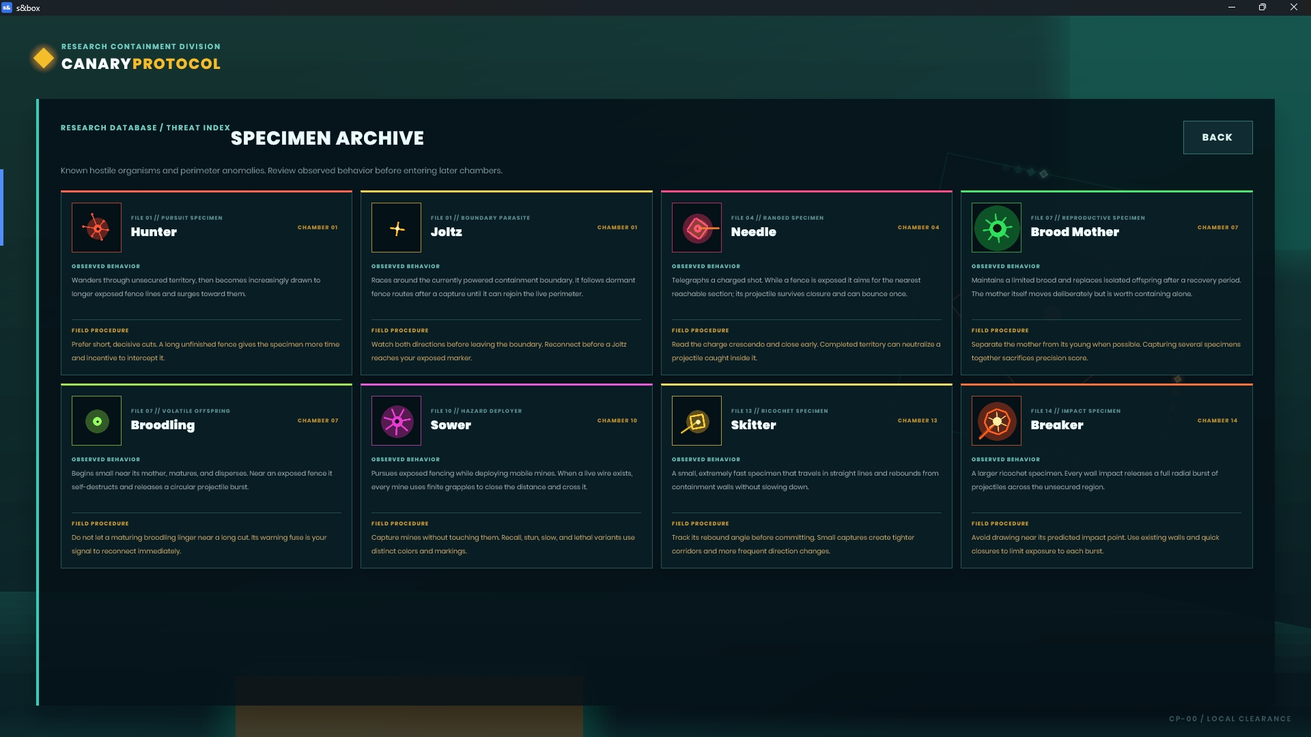The width and height of the screenshot is (1311, 737).
Task: Select the Broodling card title
Action: (163, 425)
